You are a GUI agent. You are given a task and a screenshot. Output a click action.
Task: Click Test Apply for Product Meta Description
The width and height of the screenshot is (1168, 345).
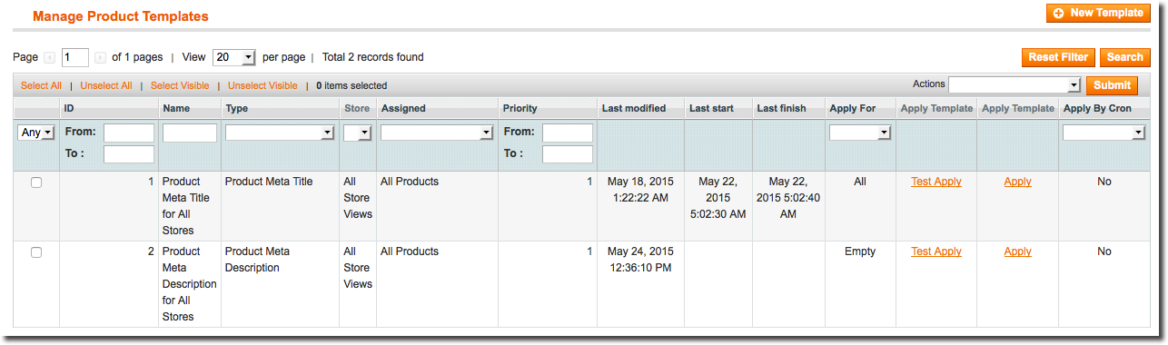(936, 251)
